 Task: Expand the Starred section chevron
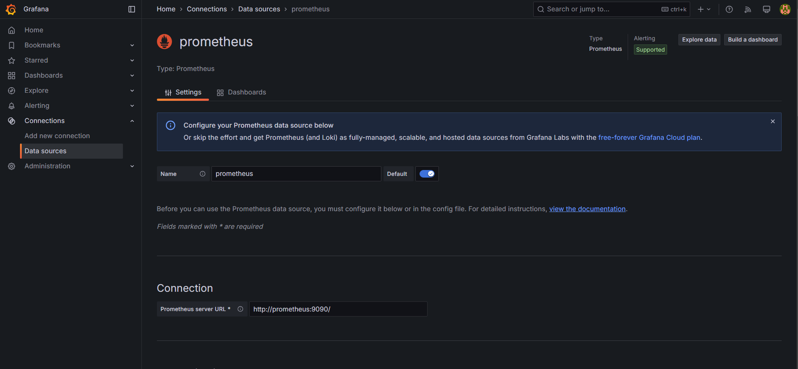click(132, 60)
